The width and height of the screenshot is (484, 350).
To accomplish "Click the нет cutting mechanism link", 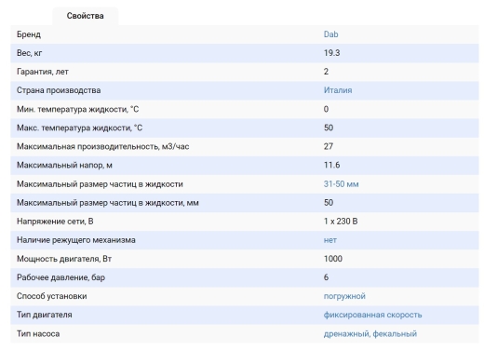I will point(330,240).
